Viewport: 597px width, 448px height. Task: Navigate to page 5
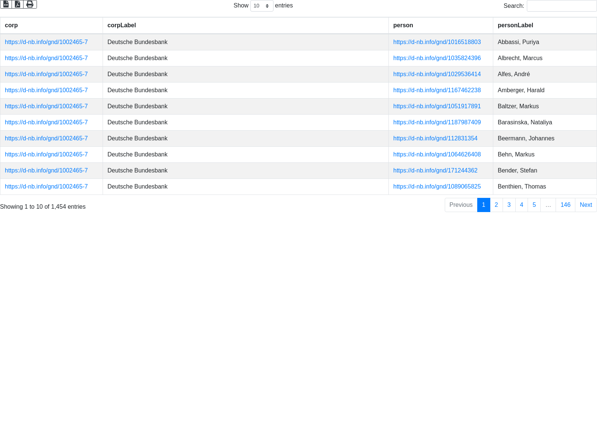pyautogui.click(x=534, y=205)
